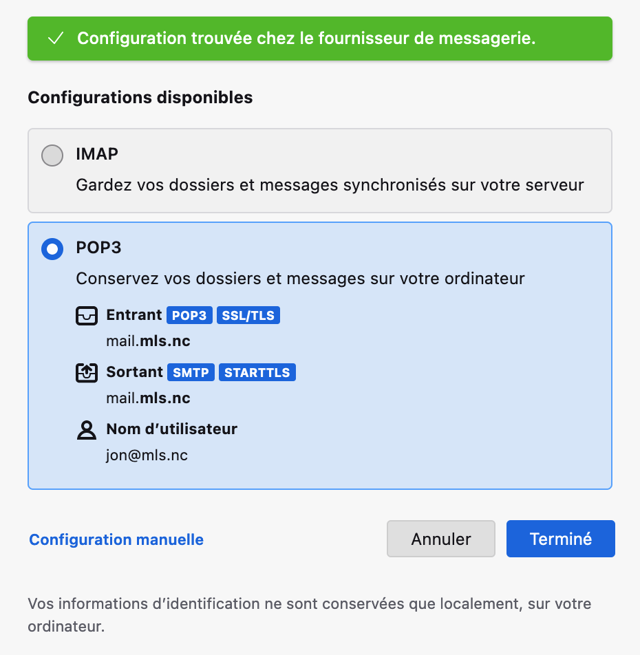Click outgoing server mail.mls.nc hostname
The height and width of the screenshot is (655, 640).
pos(149,398)
